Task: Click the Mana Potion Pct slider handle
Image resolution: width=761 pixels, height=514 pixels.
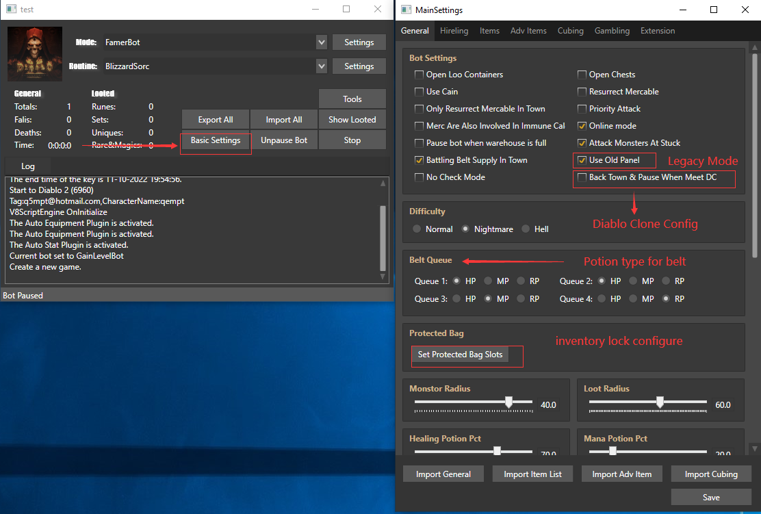Action: pyautogui.click(x=613, y=451)
